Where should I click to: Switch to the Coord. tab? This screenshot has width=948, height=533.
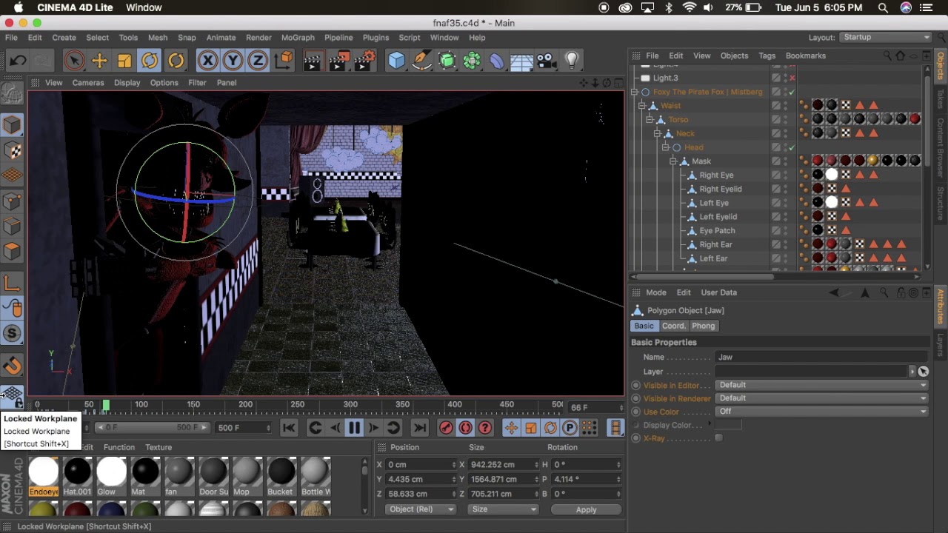[x=674, y=326]
